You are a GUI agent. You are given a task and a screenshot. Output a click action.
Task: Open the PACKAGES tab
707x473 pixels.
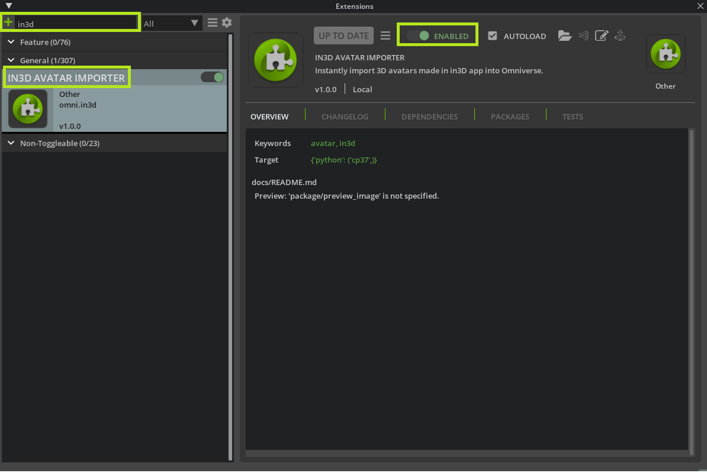[510, 116]
